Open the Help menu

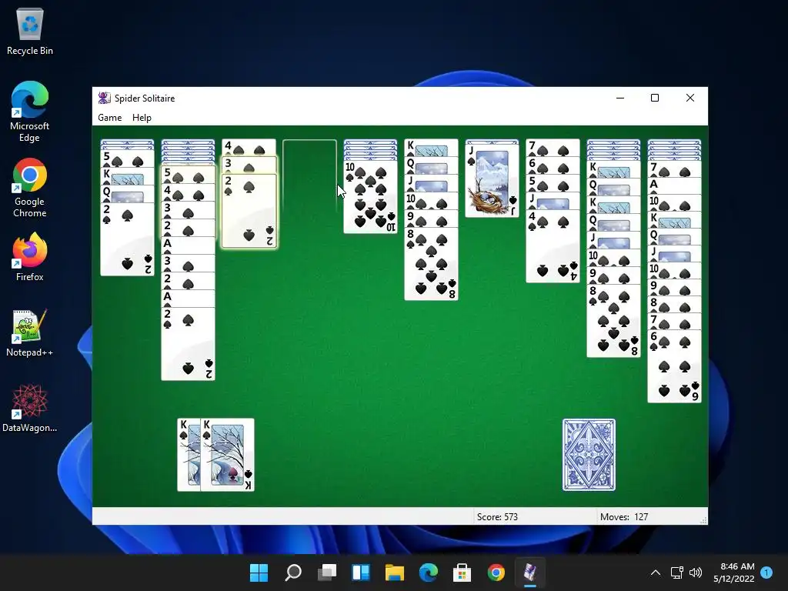tap(142, 118)
